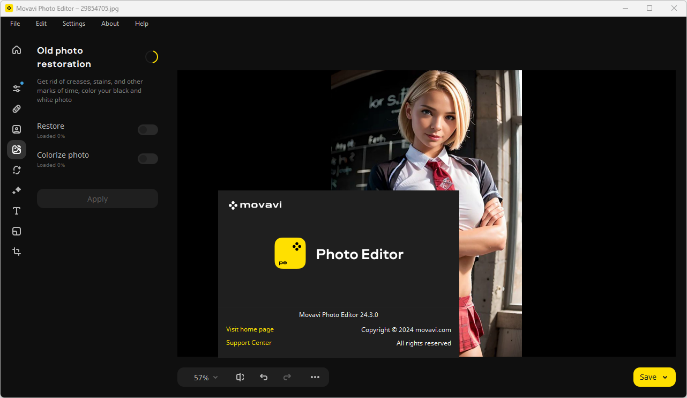
Task: Click the "Old photo restoration" heading
Action: click(64, 57)
